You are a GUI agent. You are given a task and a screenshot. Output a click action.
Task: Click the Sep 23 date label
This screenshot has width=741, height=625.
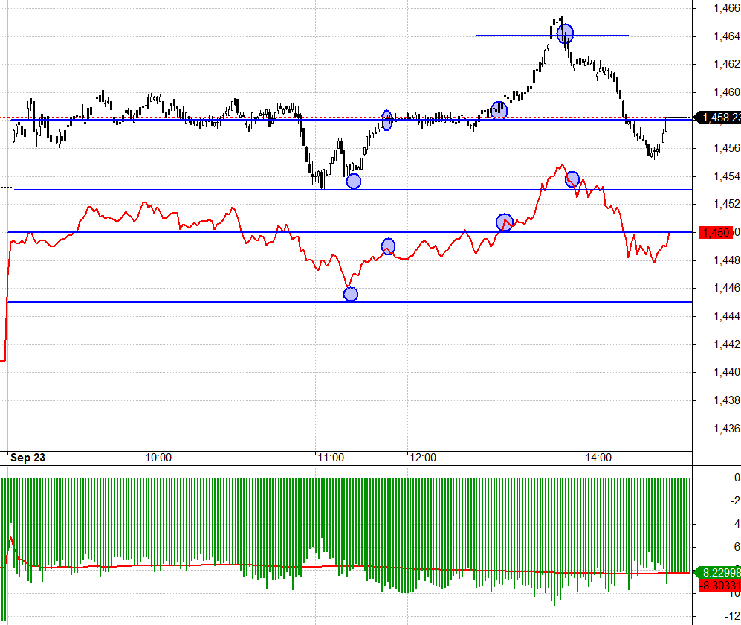[x=27, y=458]
